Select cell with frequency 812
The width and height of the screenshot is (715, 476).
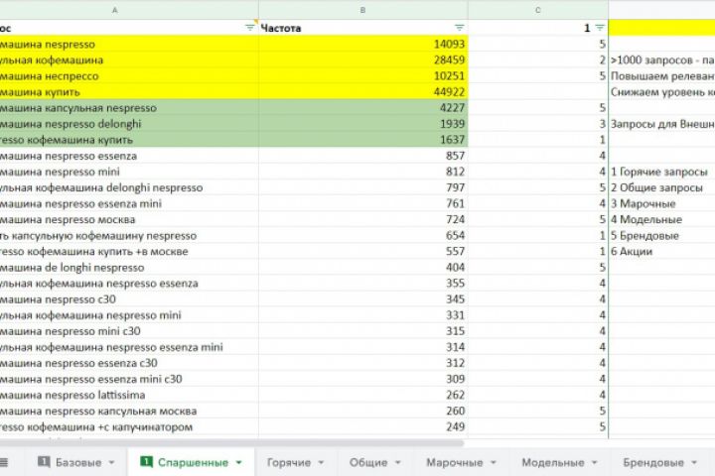tap(363, 172)
